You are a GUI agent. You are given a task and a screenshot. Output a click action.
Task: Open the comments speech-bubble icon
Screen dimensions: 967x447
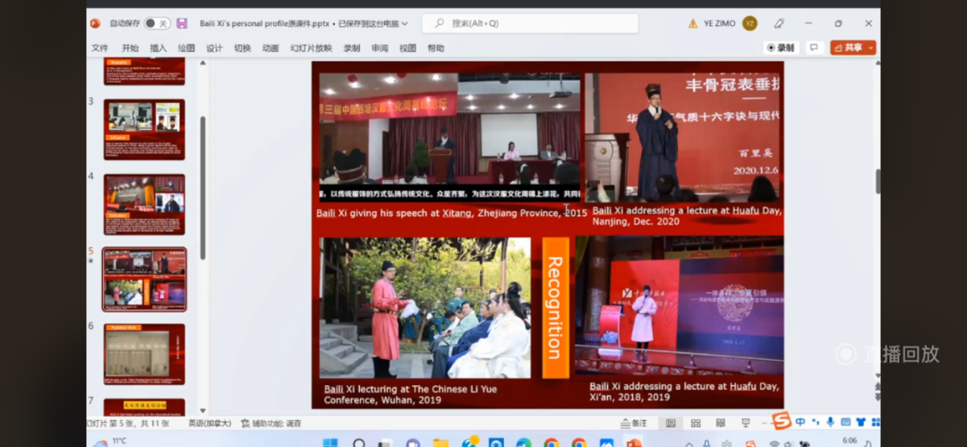tap(814, 47)
